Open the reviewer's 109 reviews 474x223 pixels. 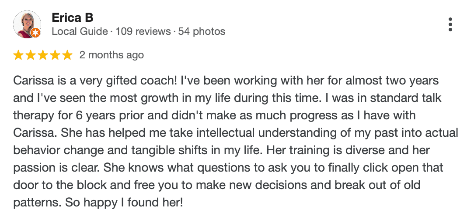pyautogui.click(x=143, y=32)
